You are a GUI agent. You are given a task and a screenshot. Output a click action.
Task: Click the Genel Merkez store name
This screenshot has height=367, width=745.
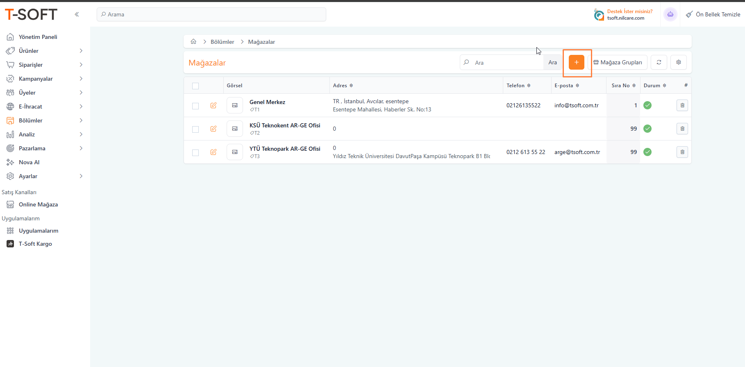click(x=267, y=102)
